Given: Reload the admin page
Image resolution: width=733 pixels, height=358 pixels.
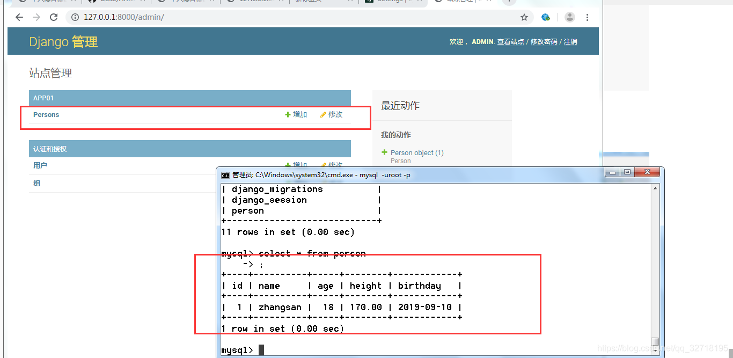Looking at the screenshot, I should pyautogui.click(x=54, y=17).
